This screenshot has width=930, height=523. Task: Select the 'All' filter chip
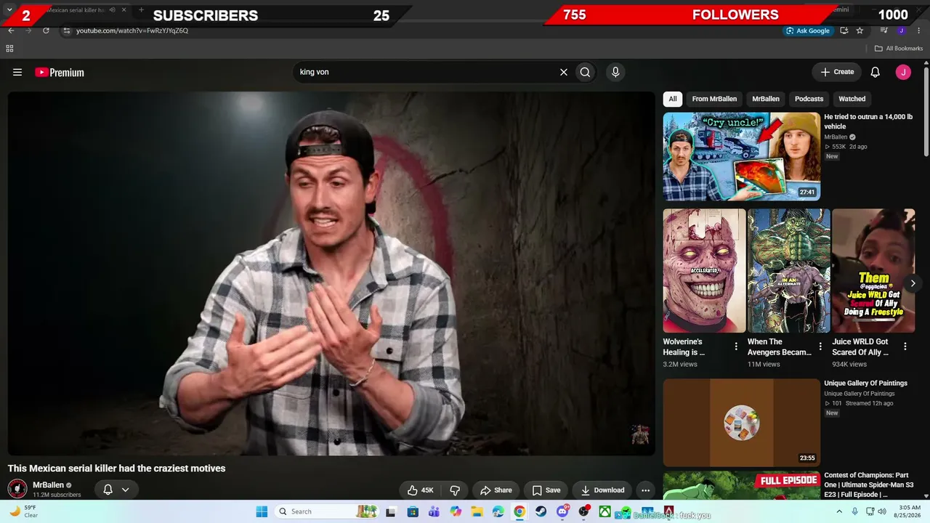(673, 99)
